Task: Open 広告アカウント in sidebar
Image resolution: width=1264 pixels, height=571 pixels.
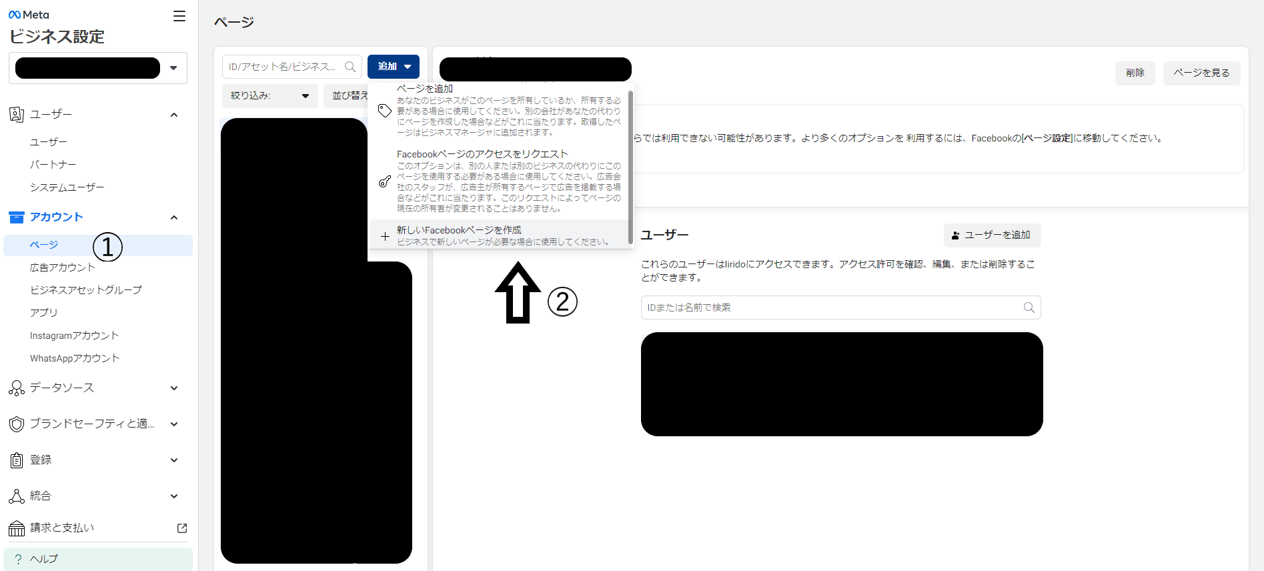Action: pyautogui.click(x=63, y=267)
